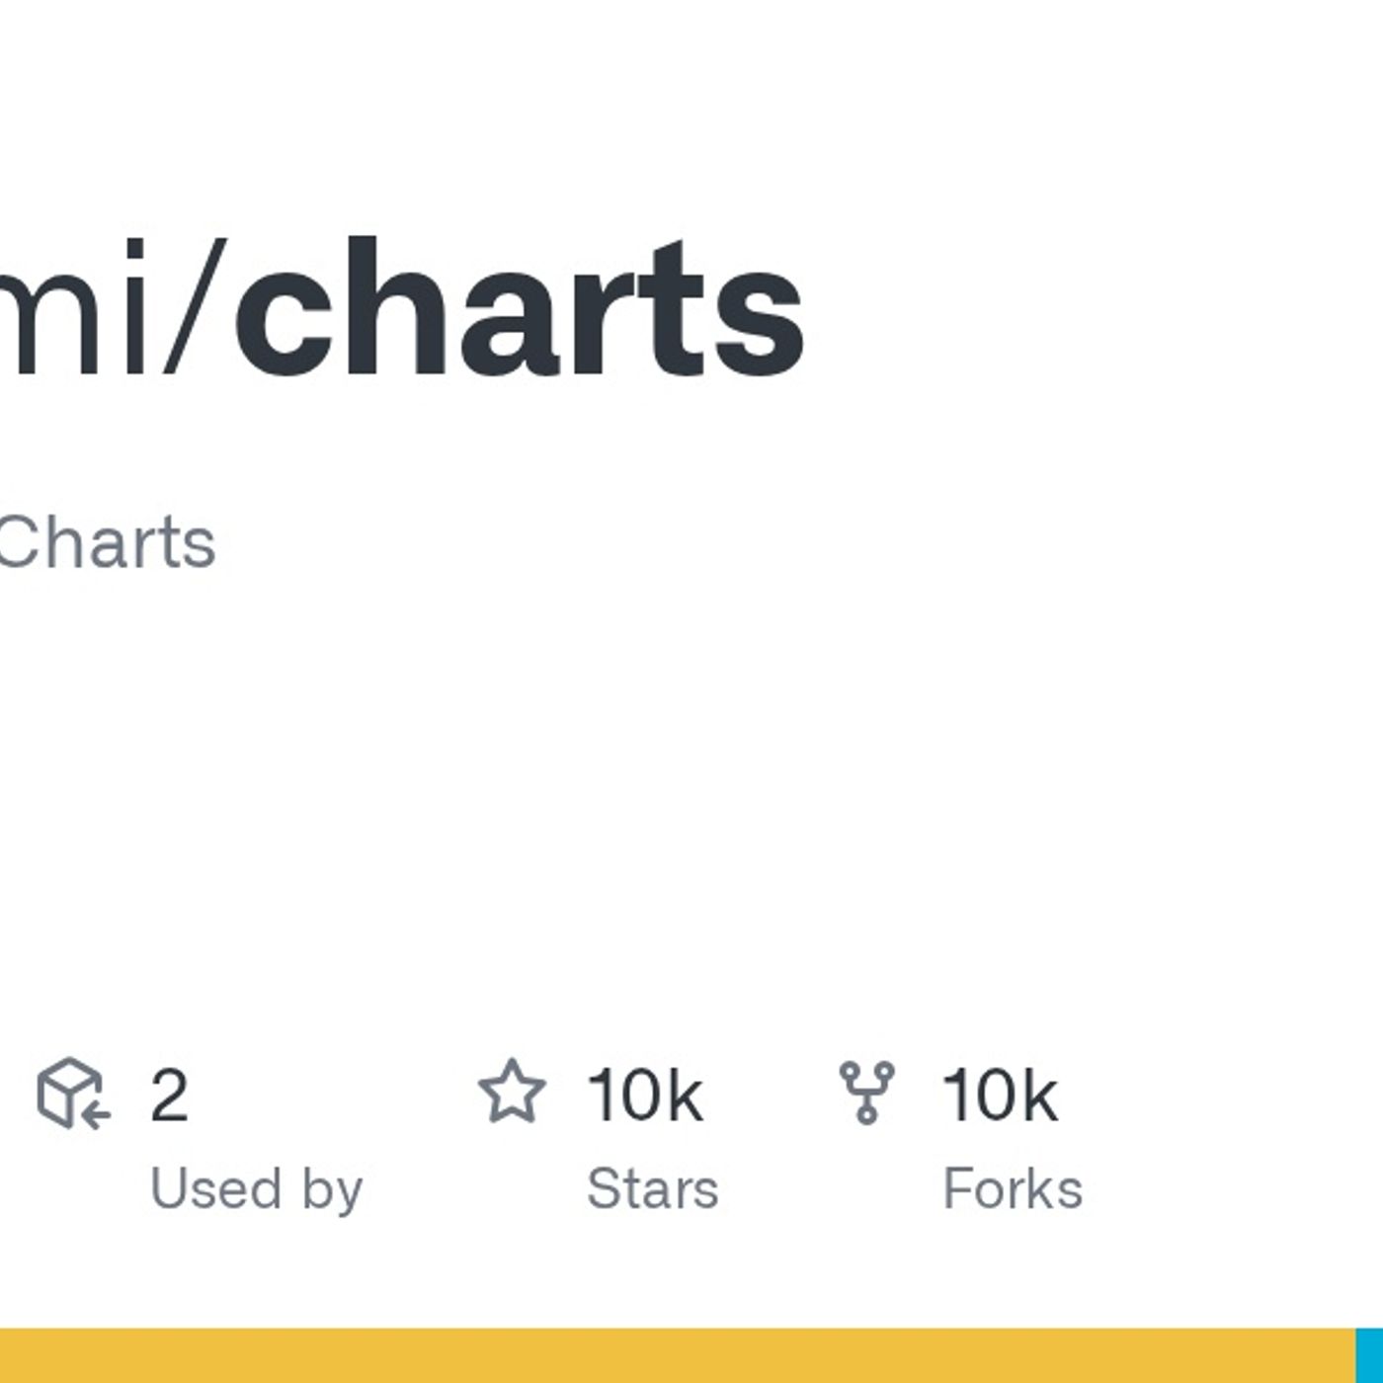Click the bold "charts" repository name
Screen dimensions: 1383x1383
(519, 308)
